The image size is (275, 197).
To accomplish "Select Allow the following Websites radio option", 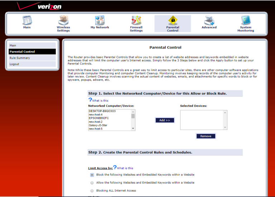I will (92, 183).
